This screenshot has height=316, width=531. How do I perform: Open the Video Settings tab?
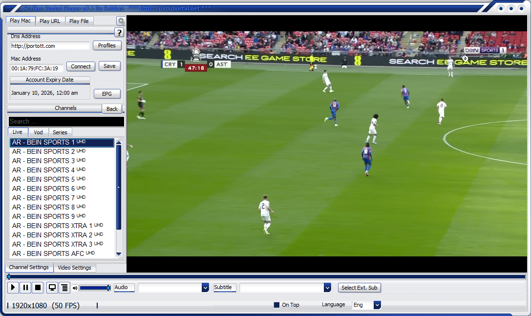tap(75, 268)
